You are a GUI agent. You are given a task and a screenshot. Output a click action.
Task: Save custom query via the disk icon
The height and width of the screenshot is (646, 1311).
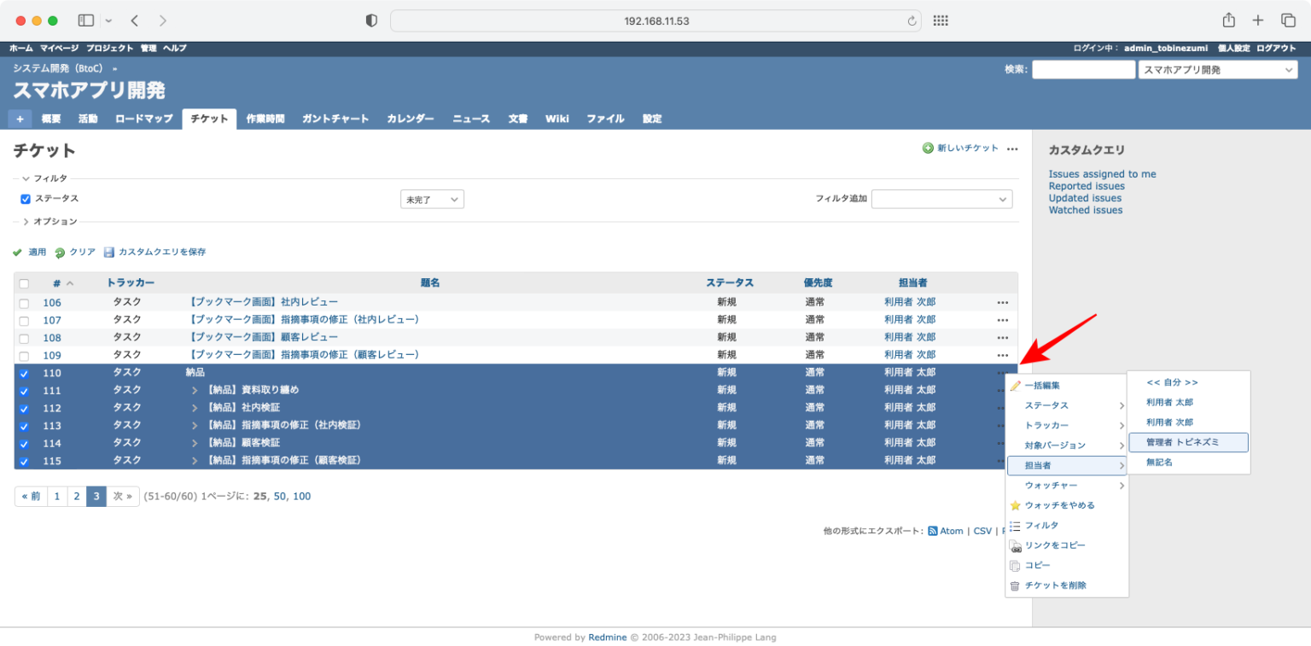click(108, 252)
